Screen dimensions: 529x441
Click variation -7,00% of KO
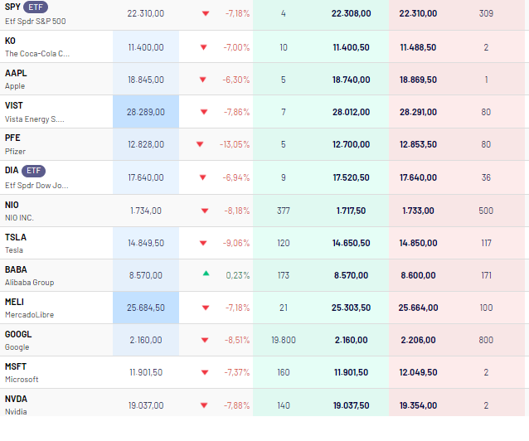pos(236,47)
